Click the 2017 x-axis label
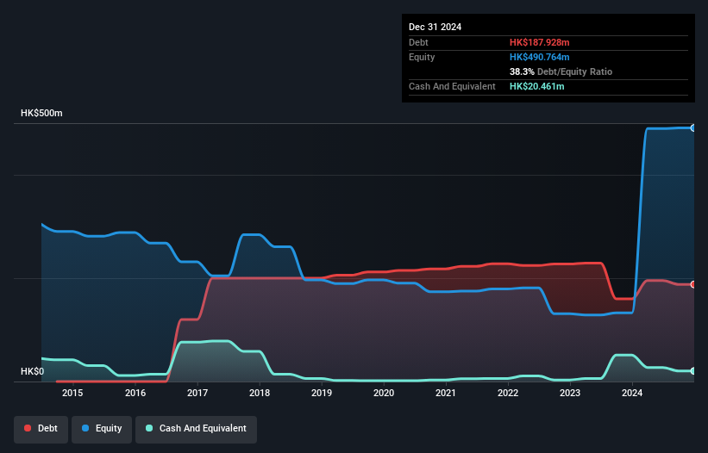The height and width of the screenshot is (453, 708). click(197, 393)
